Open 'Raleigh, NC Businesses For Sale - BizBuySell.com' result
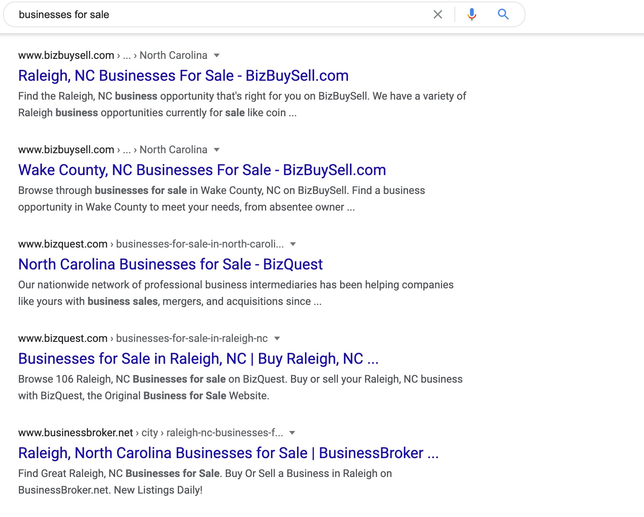This screenshot has width=644, height=517. click(x=183, y=76)
